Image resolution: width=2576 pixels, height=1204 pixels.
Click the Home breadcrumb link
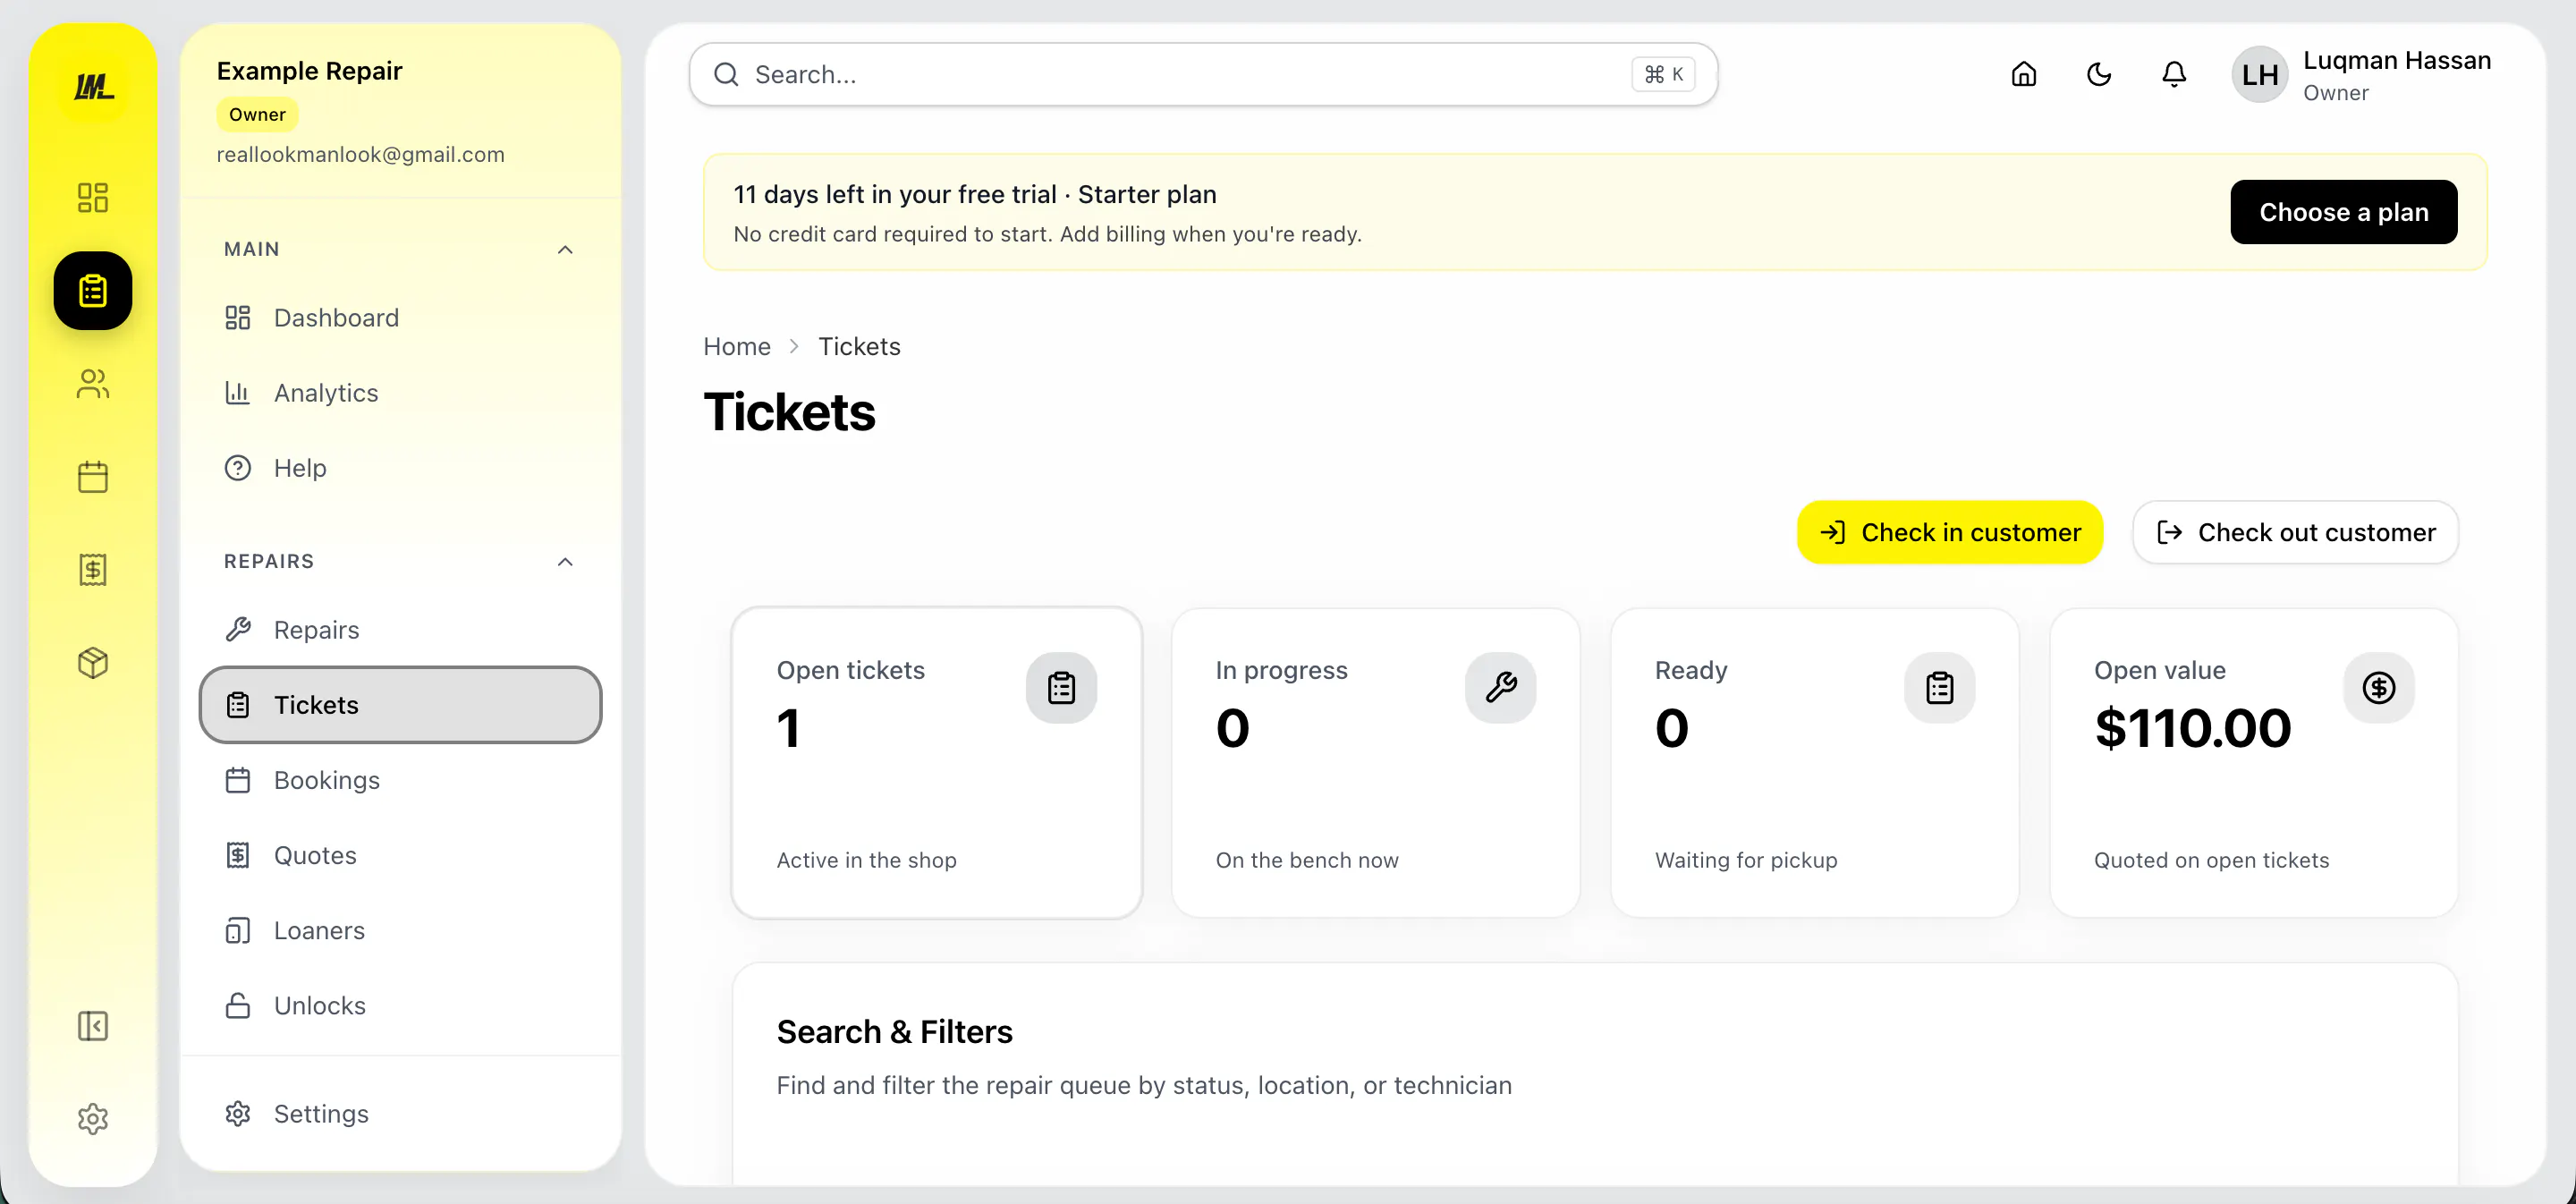coord(736,347)
